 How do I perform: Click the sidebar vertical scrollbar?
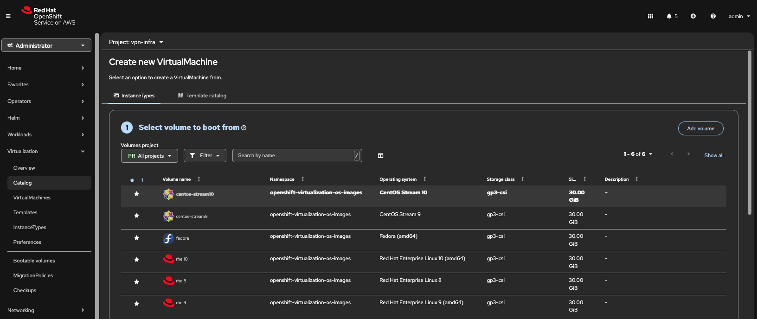tap(97, 176)
